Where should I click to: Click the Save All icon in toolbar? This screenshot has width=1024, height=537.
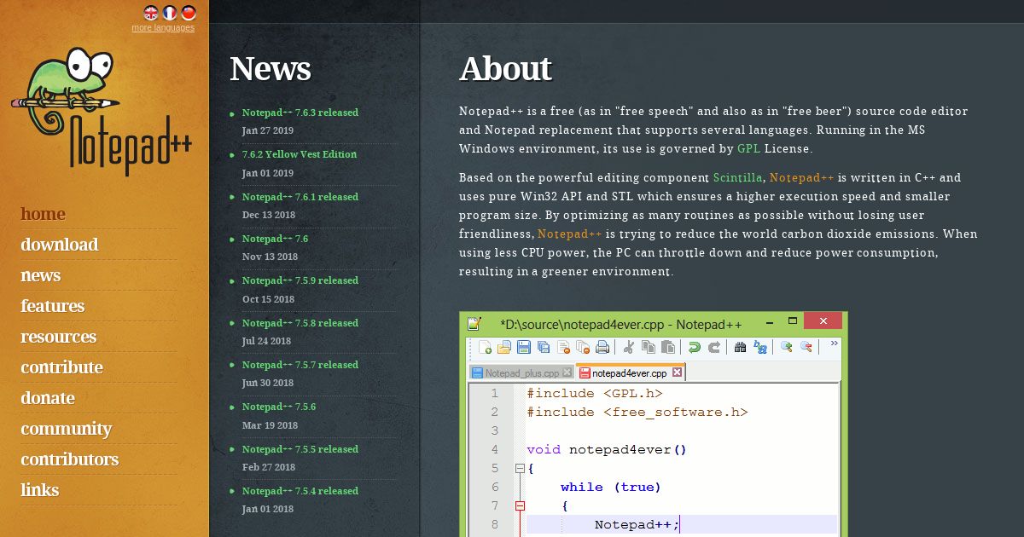[x=544, y=347]
